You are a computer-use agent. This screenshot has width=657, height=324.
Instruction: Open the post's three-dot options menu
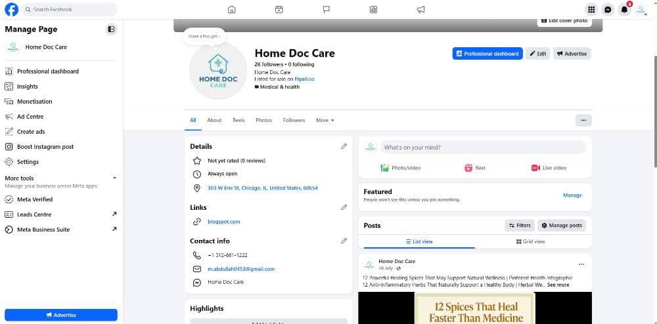point(581,264)
